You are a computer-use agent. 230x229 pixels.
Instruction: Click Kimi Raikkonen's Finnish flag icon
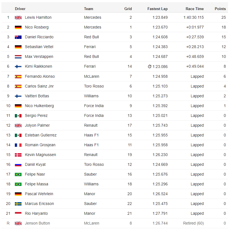18,67
